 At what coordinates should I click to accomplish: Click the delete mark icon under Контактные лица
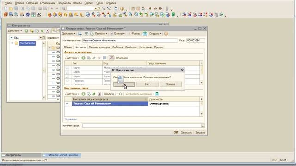click(99, 94)
